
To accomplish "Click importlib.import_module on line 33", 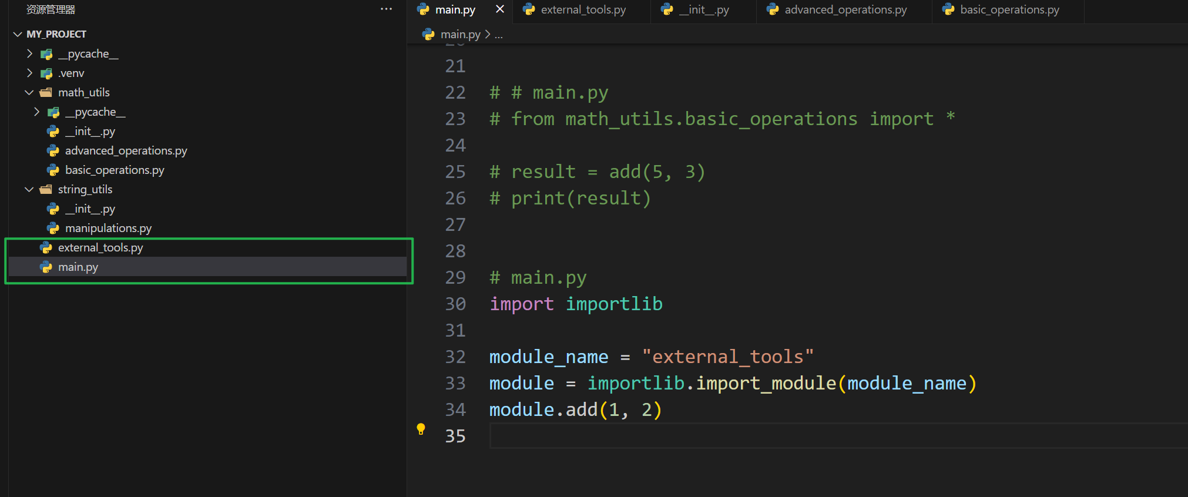I will [x=712, y=384].
